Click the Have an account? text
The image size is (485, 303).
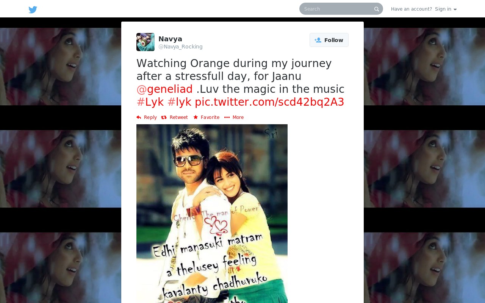(411, 9)
